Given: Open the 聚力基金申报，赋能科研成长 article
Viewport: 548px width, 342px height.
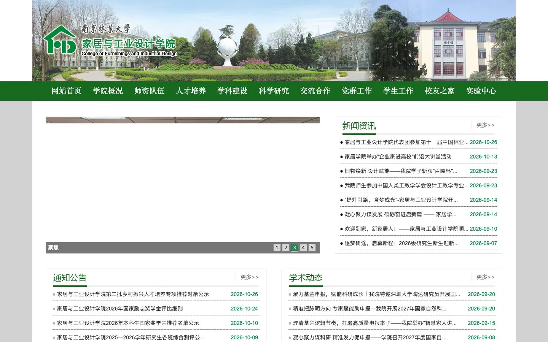Looking at the screenshot, I should pos(376,294).
